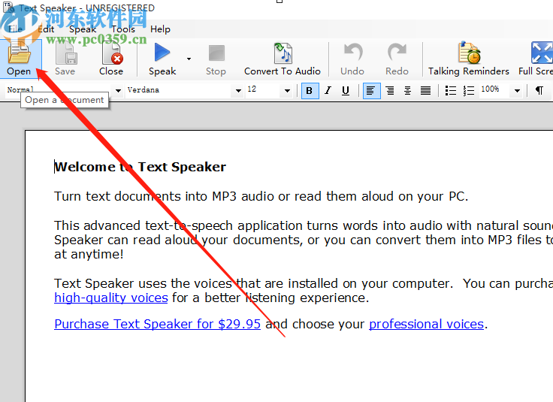This screenshot has height=402, width=553.
Task: Click the Text Speaker app icon in title bar
Action: [8, 7]
